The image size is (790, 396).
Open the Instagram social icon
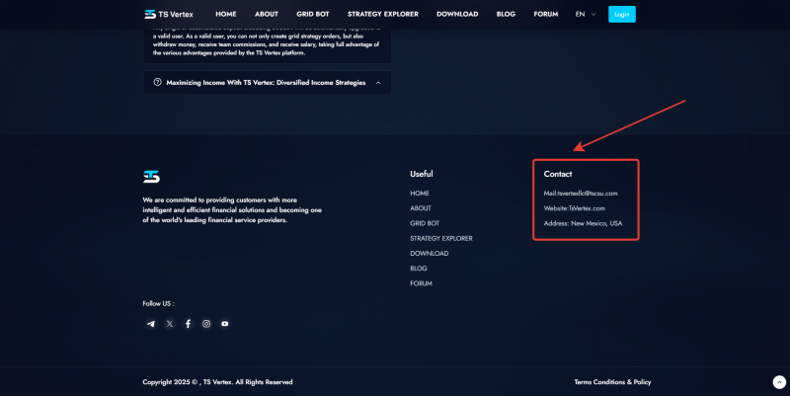(206, 324)
